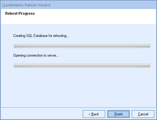Click the word QuoteWerks in the title
The height and width of the screenshot is (120, 157).
(x=13, y=5)
